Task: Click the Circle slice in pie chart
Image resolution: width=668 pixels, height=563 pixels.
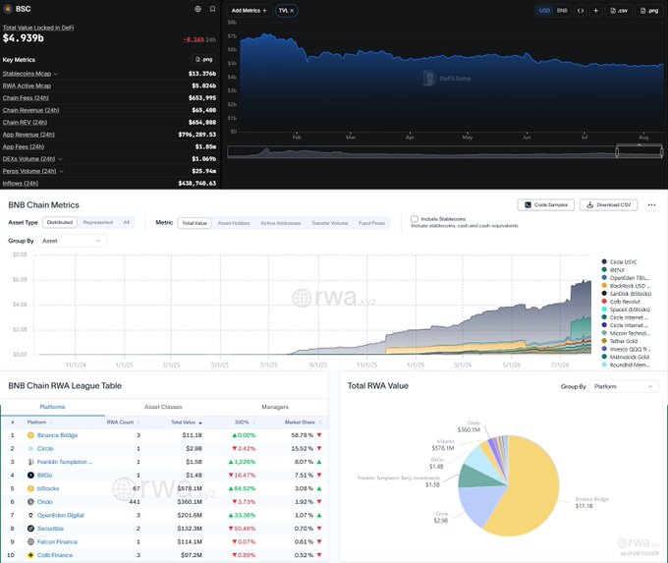Action: 479,505
